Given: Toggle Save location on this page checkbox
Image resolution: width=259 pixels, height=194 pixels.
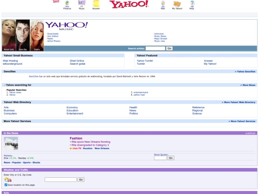Looking at the screenshot, I should [6, 185].
